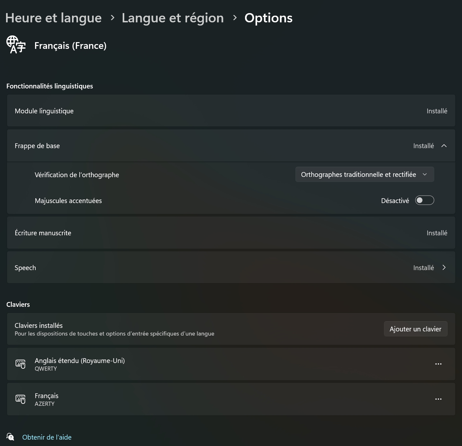Collapse the Frappe de base section
The image size is (462, 446).
pos(444,146)
